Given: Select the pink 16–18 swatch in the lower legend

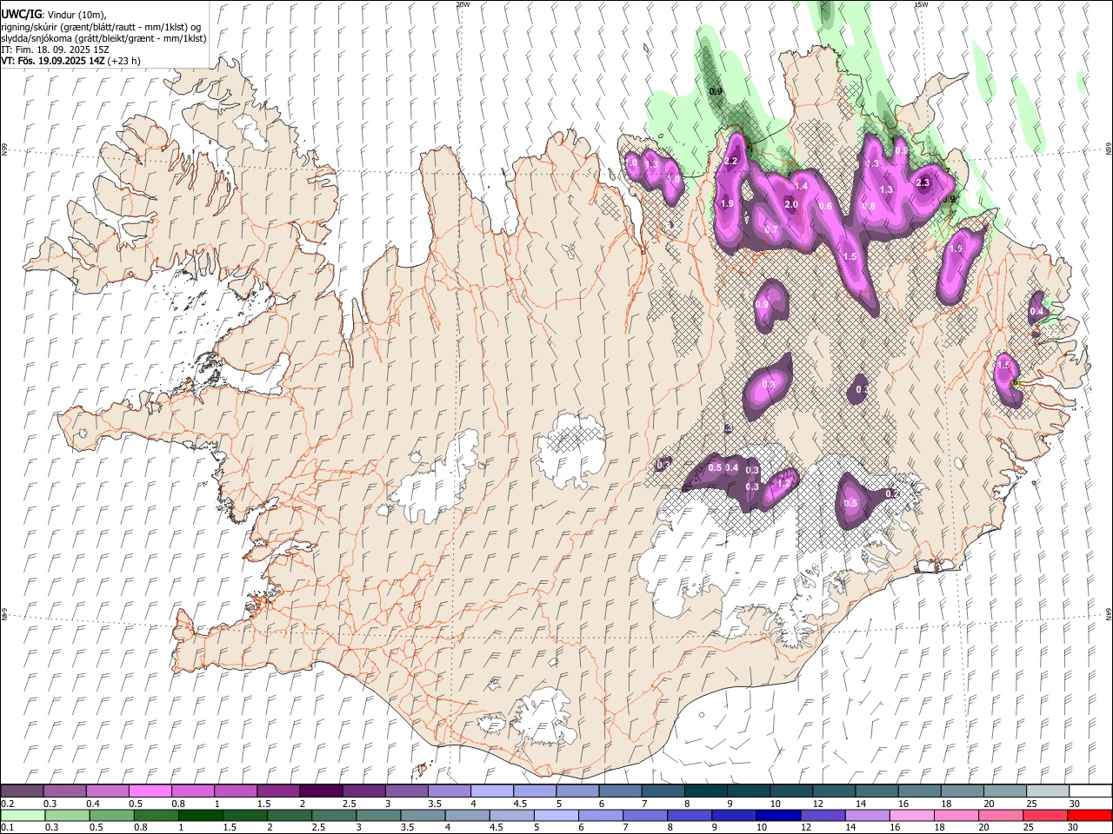Looking at the screenshot, I should pyautogui.click(x=910, y=815).
